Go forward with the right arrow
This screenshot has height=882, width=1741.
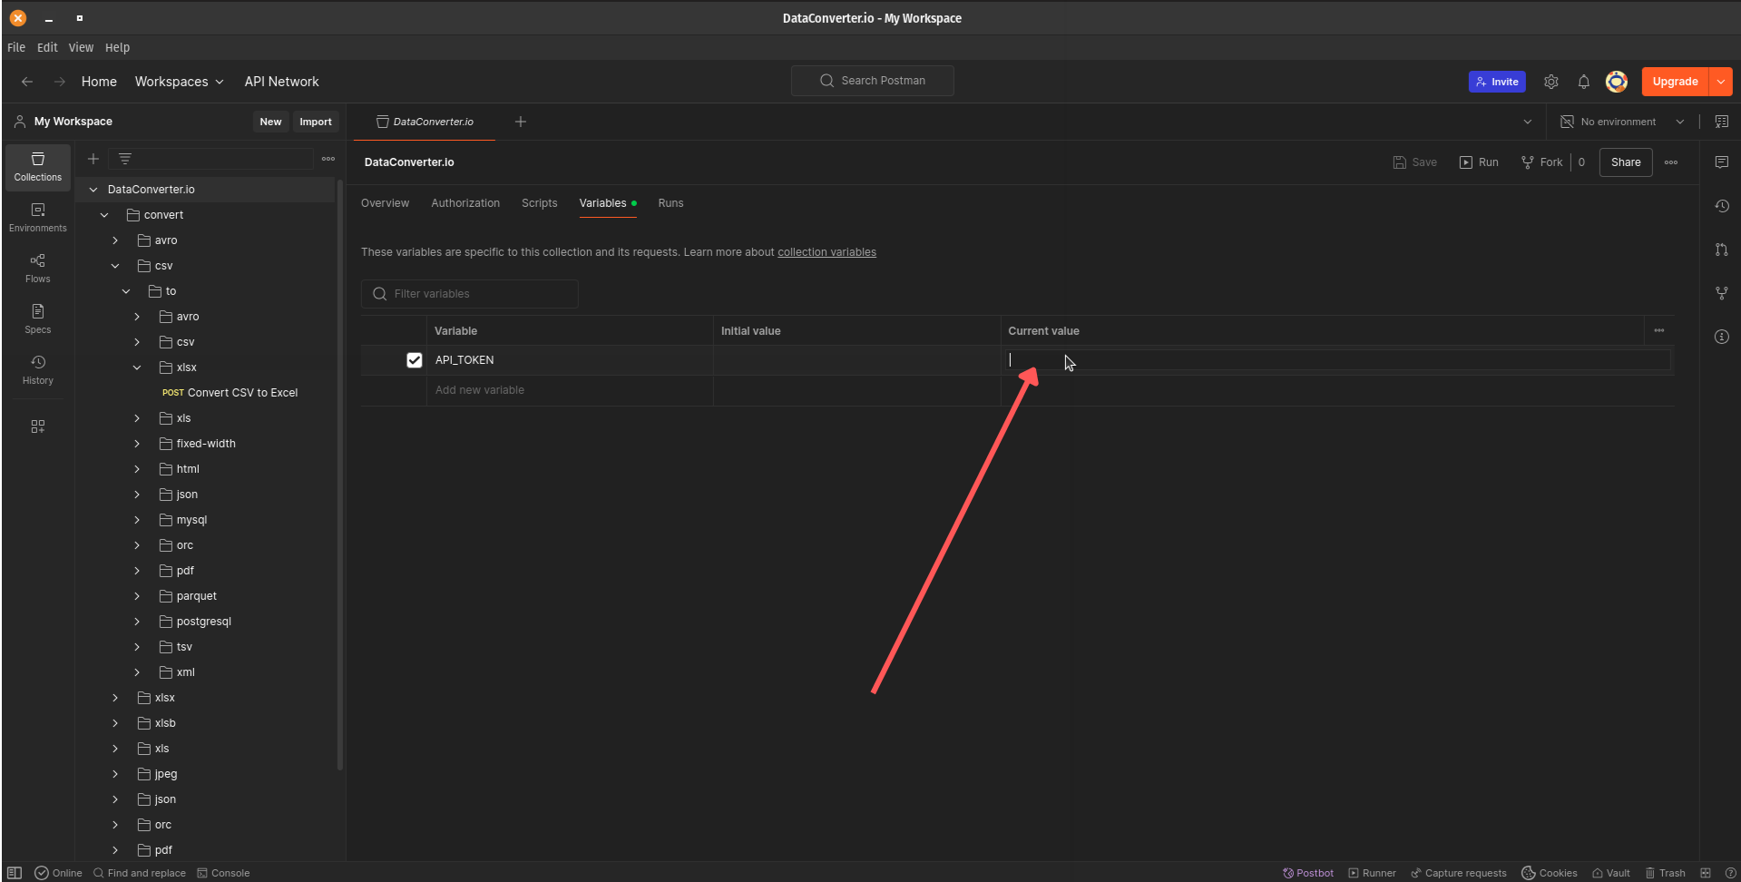pyautogui.click(x=60, y=82)
